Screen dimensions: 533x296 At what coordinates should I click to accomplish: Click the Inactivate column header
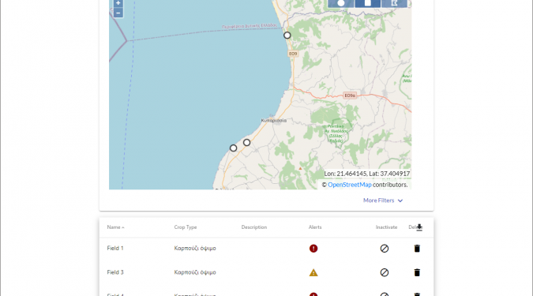[x=386, y=227]
